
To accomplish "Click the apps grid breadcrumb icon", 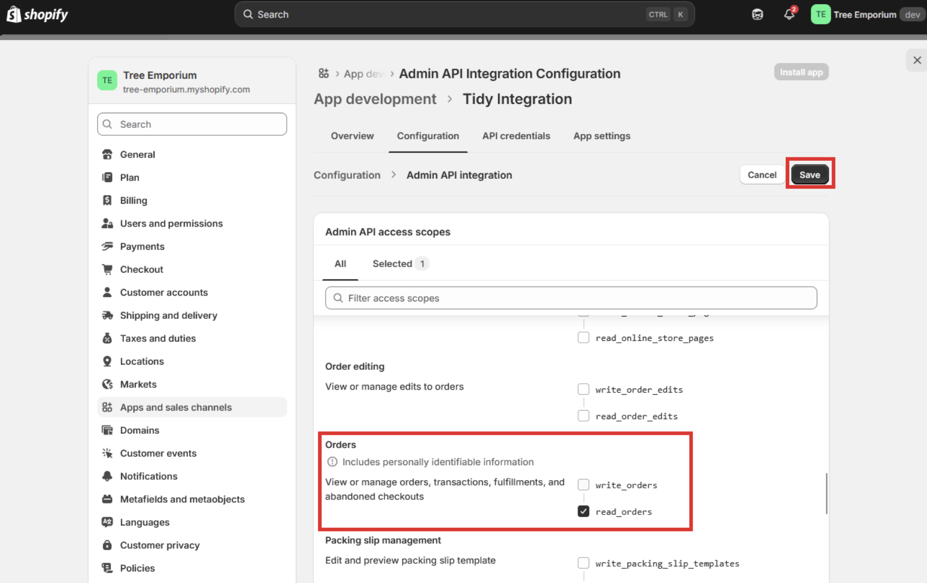I will pyautogui.click(x=324, y=73).
